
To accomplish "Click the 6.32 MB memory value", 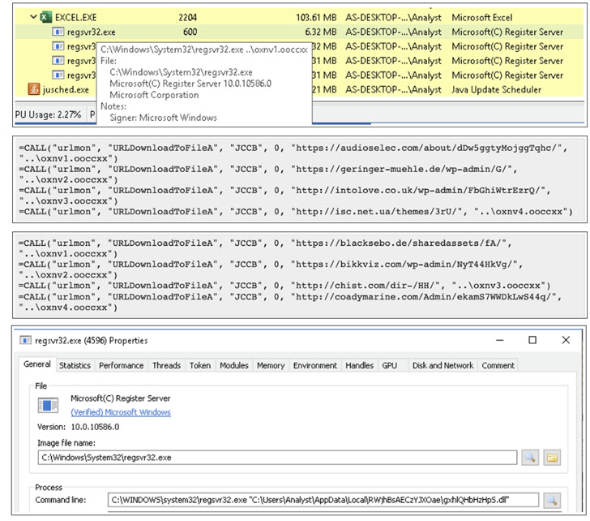I will tap(321, 32).
